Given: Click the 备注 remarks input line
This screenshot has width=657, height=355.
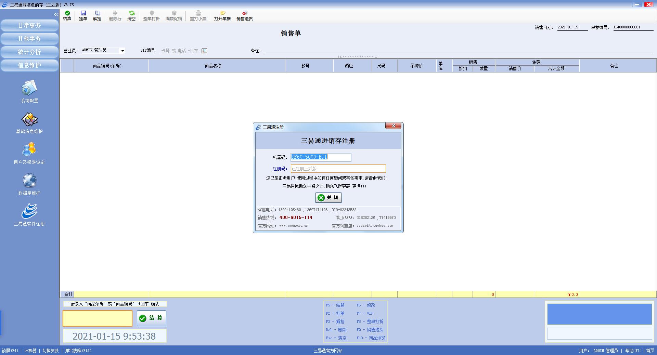Looking at the screenshot, I should [x=459, y=51].
